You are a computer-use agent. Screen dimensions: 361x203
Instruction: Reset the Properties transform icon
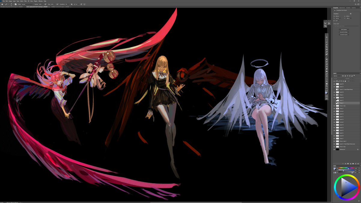[x=351, y=14]
